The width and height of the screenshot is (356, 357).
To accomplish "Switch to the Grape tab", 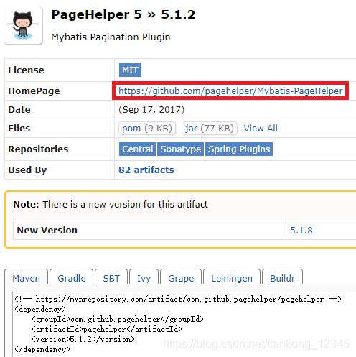I will click(181, 278).
